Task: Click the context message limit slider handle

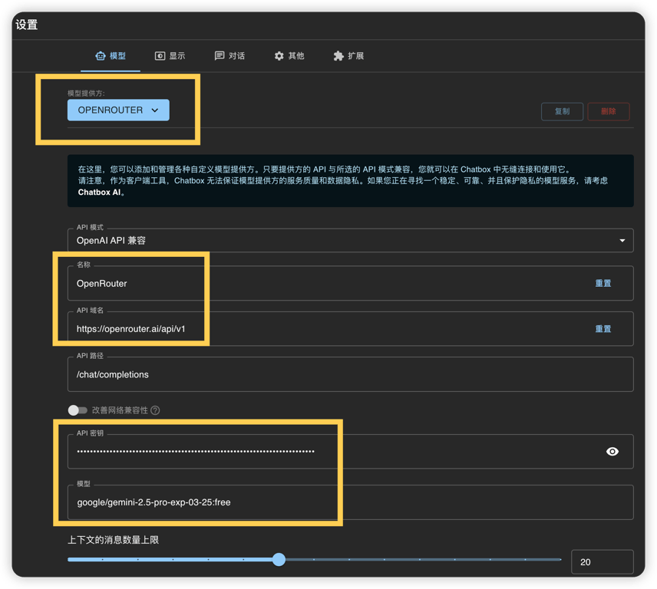Action: [x=279, y=559]
